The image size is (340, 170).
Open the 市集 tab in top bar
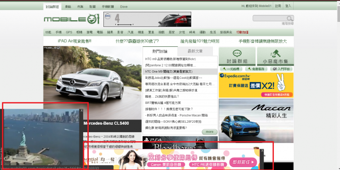coord(80,7)
